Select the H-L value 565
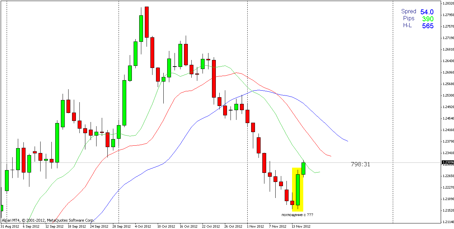This screenshot has height=229, width=454. 428,26
